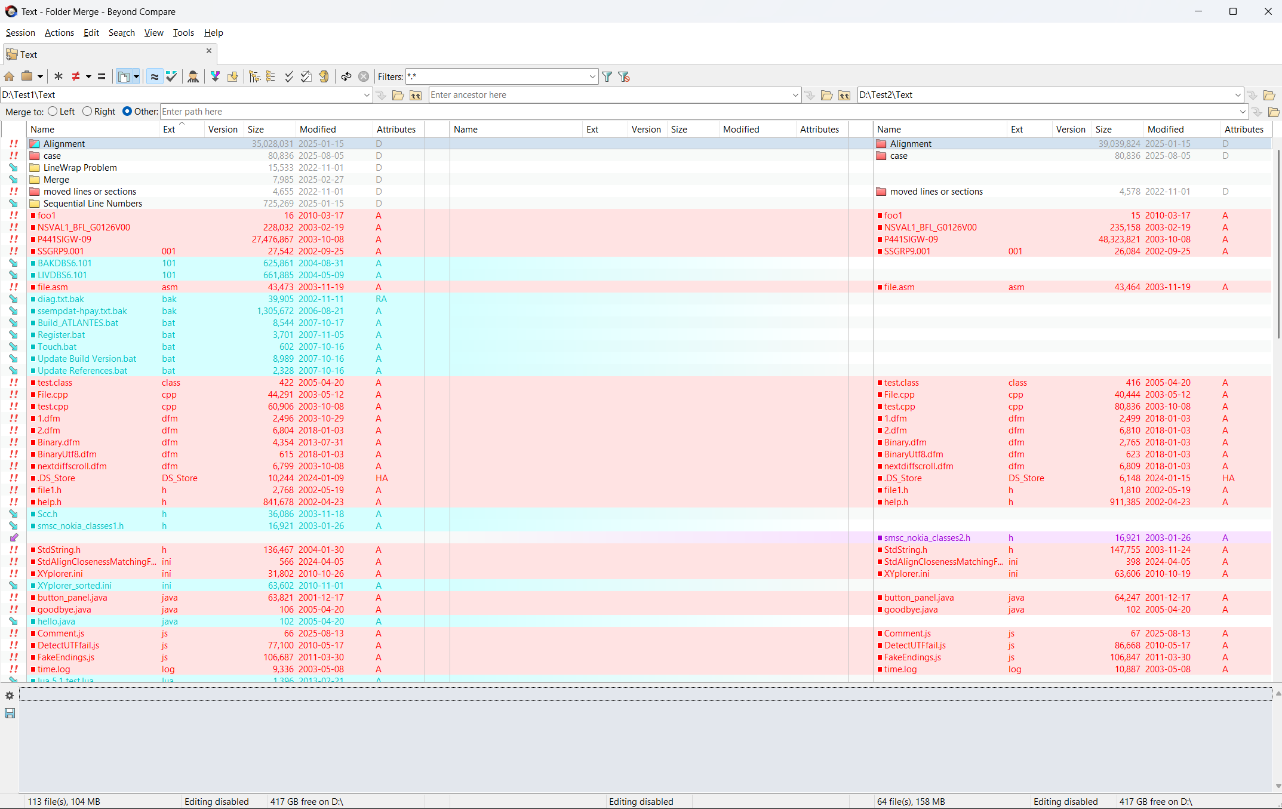Select Merge to Other radio button
Viewport: 1282px width, 809px height.
coord(127,111)
